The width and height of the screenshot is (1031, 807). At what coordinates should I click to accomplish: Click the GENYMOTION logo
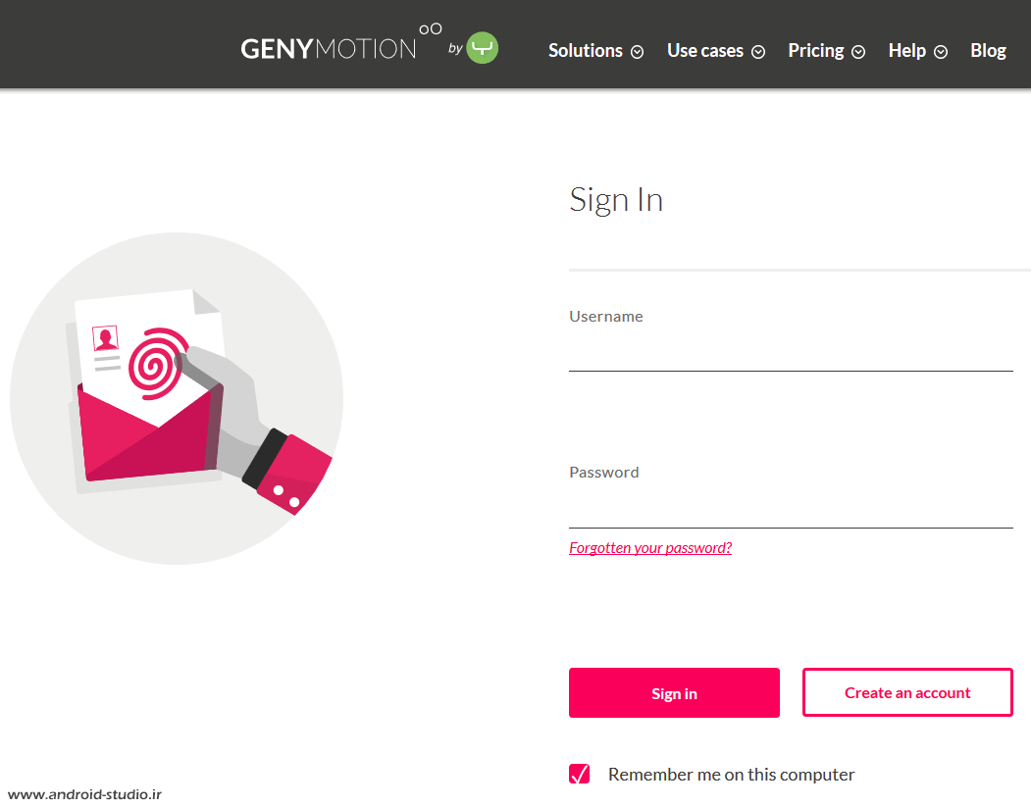(329, 45)
